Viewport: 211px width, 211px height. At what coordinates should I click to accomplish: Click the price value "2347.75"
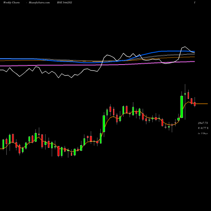pos(203,123)
